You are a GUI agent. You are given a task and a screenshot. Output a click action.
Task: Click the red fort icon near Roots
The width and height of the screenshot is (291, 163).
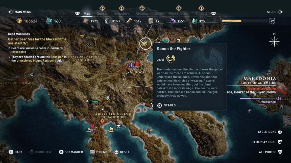pos(137,63)
